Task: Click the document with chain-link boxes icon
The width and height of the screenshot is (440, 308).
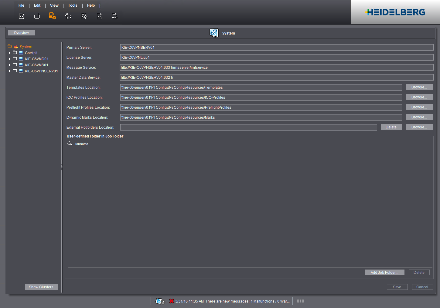Action: pyautogui.click(x=114, y=16)
